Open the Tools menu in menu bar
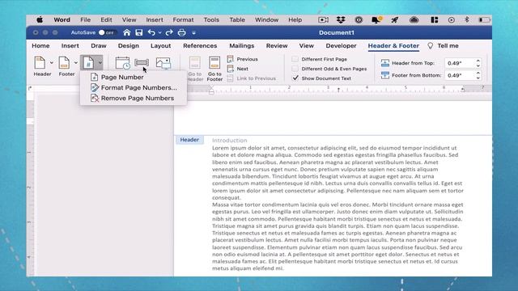The width and height of the screenshot is (518, 291). [211, 19]
